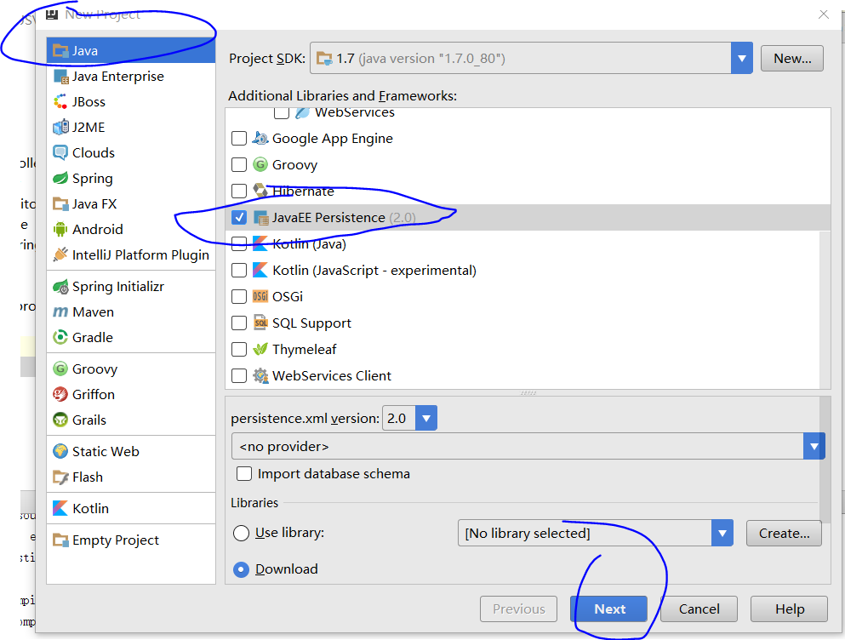Choose the Maven m icon

[60, 312]
